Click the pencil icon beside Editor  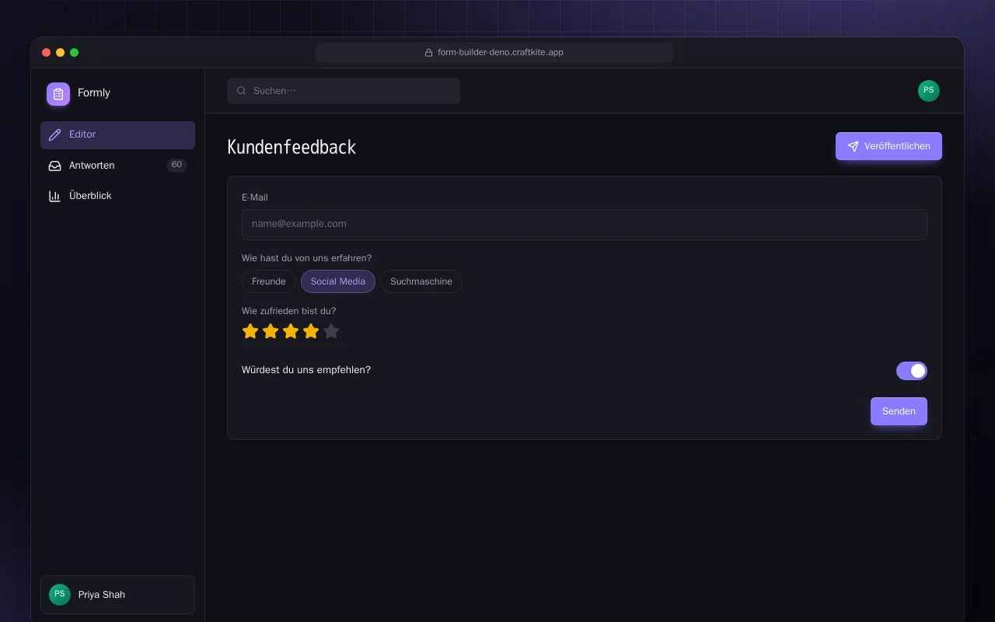(x=54, y=135)
